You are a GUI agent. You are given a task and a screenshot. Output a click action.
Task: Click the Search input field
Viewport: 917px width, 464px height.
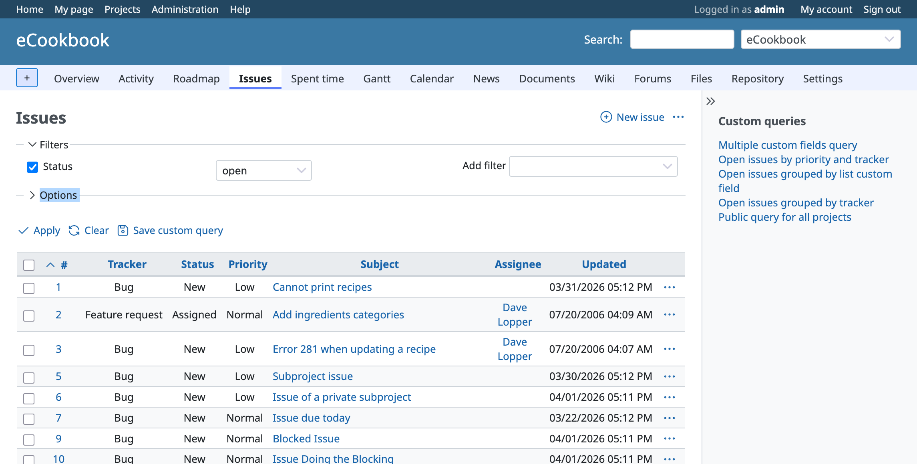682,39
